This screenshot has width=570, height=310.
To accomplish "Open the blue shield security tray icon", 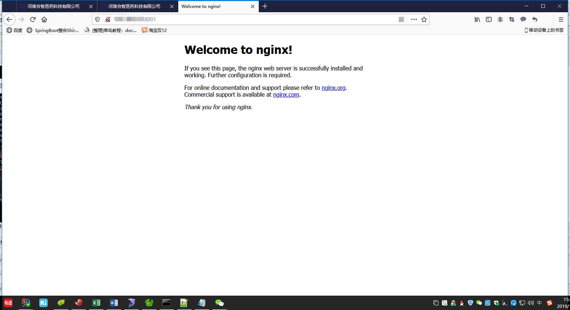I will pyautogui.click(x=470, y=303).
